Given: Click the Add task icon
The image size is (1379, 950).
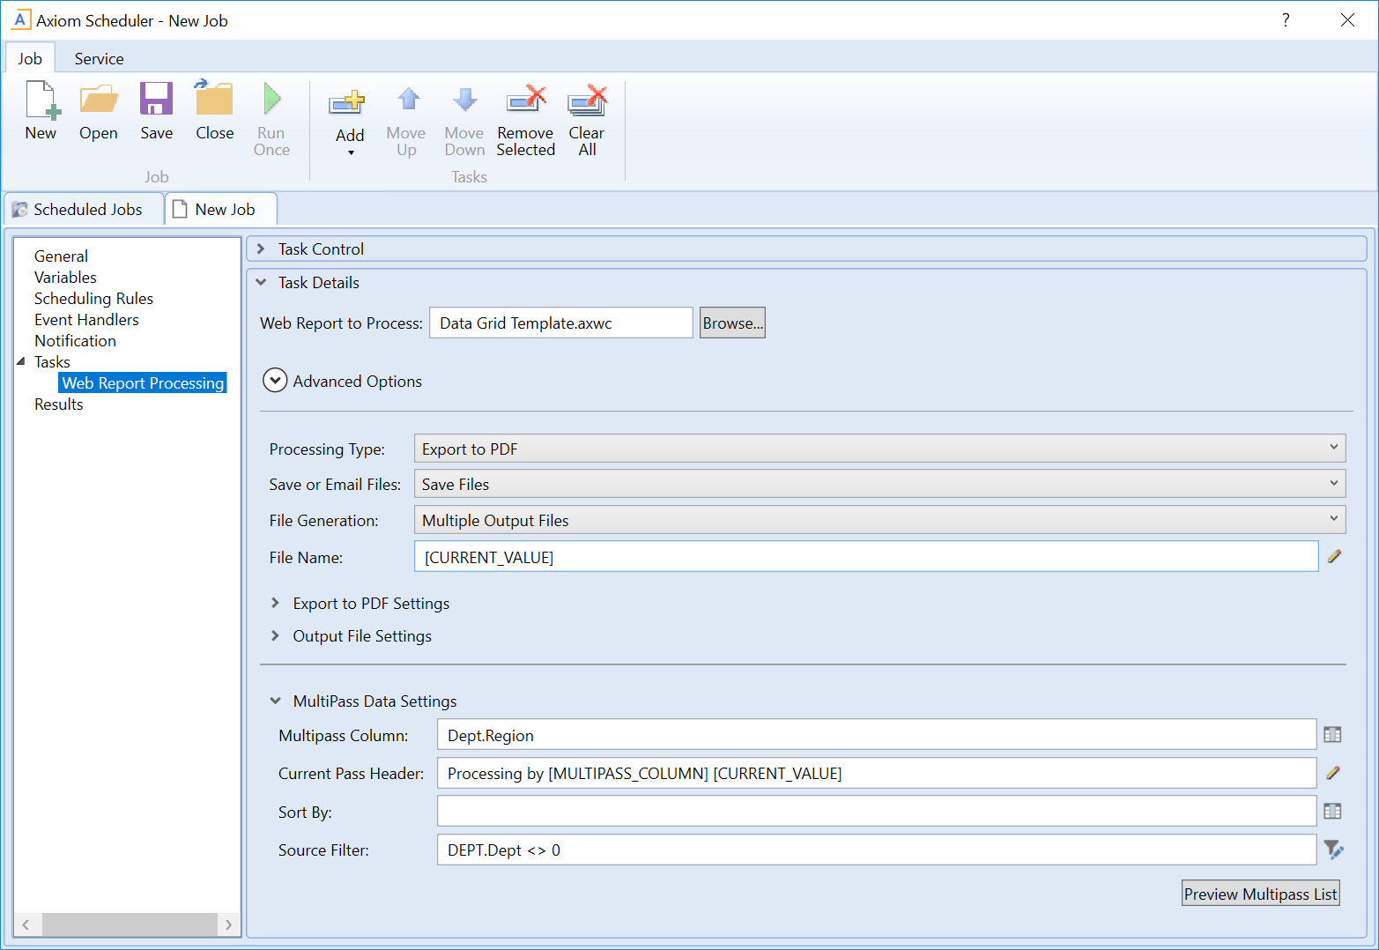Looking at the screenshot, I should point(349,104).
